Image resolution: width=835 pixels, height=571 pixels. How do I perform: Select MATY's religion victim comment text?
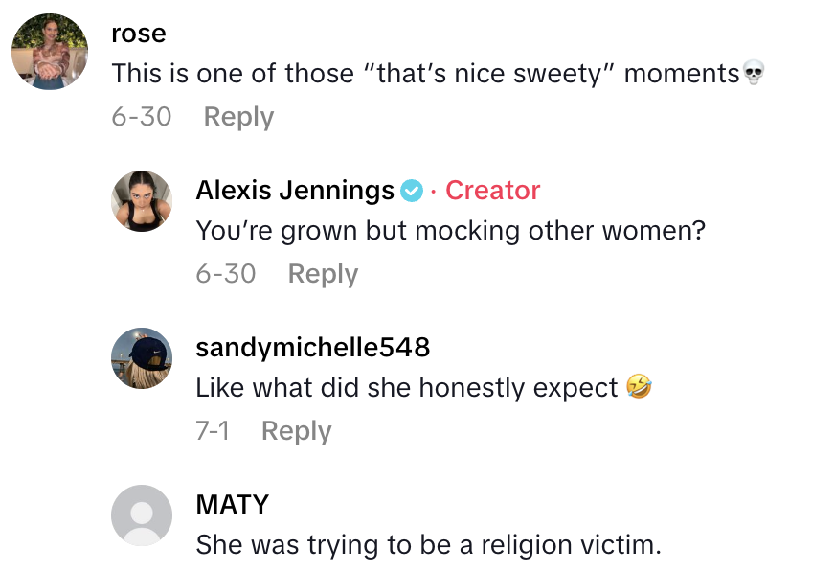[428, 545]
